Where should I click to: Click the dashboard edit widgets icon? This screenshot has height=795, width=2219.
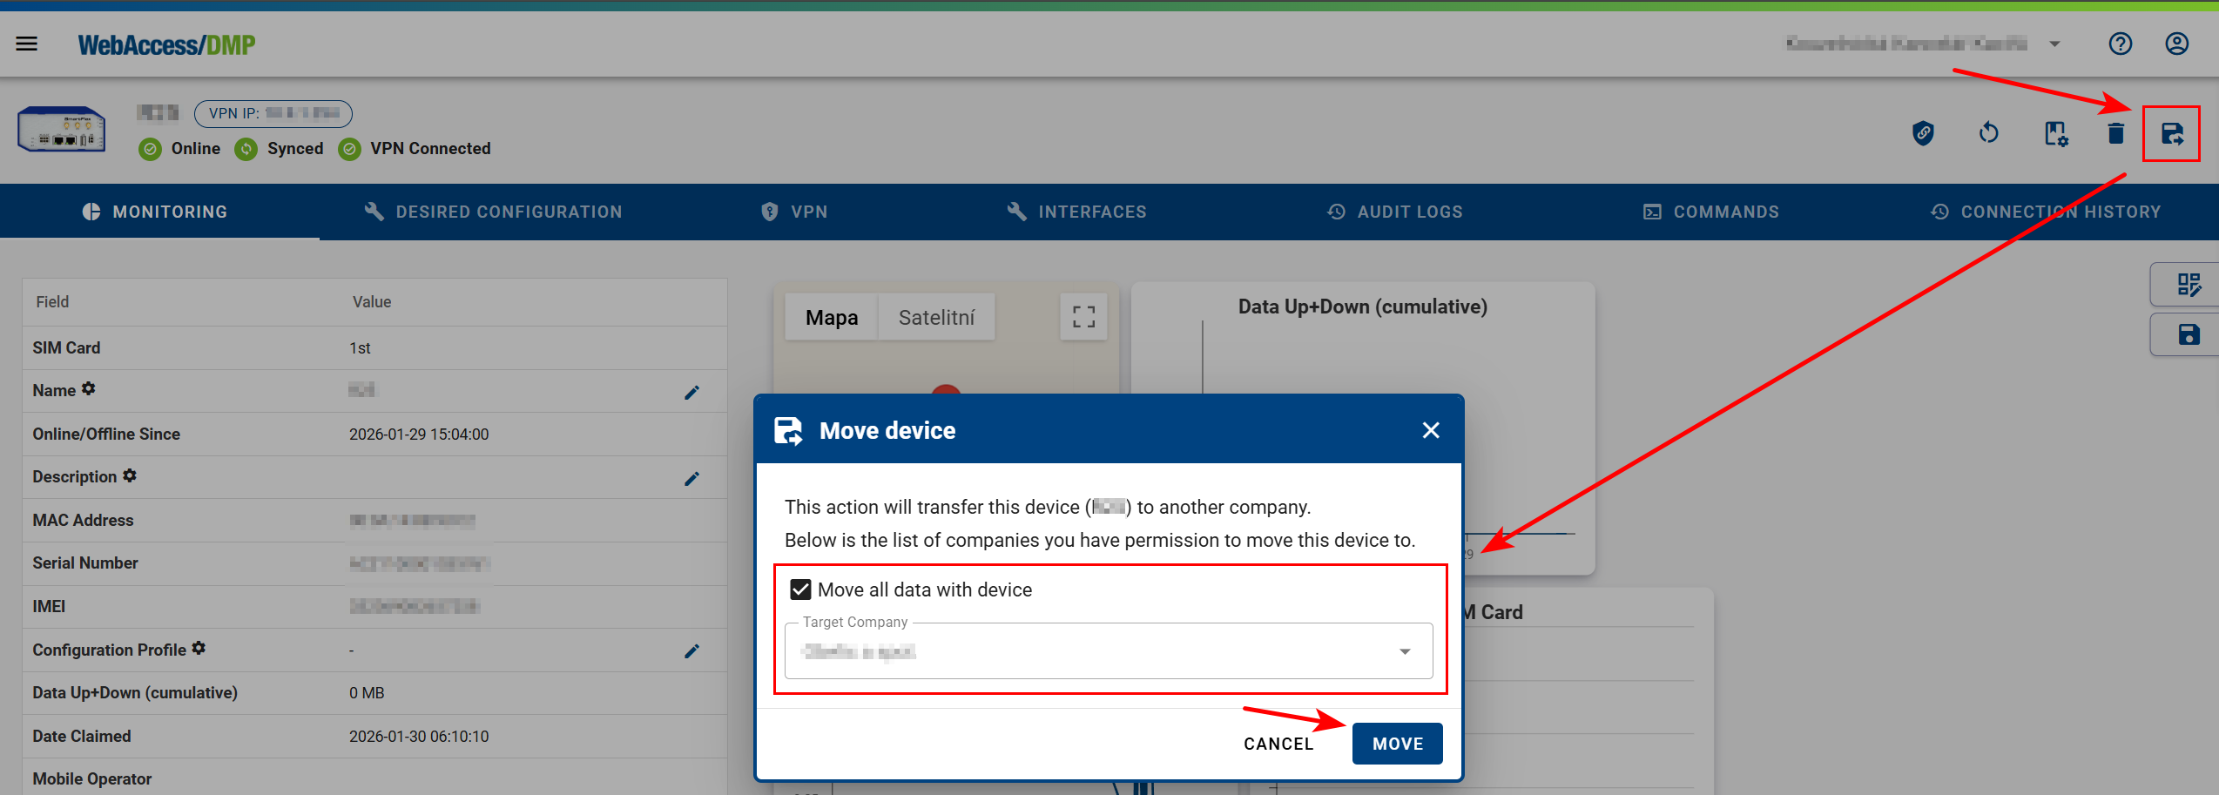pyautogui.click(x=2188, y=285)
